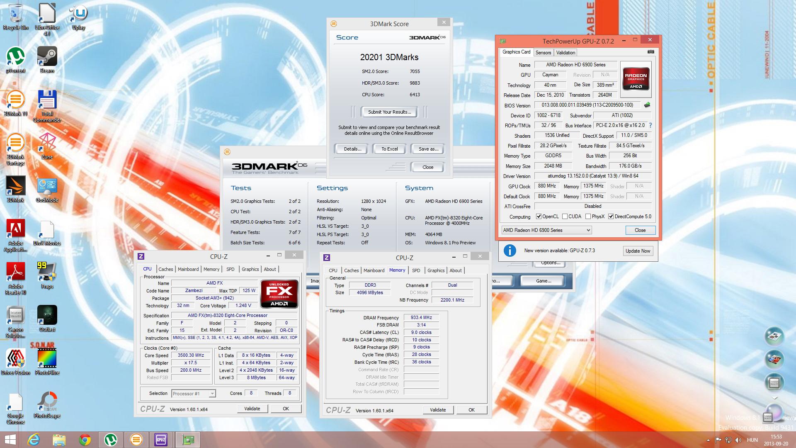Open the Fraps desktop icon
This screenshot has height=448, width=796.
(47, 275)
